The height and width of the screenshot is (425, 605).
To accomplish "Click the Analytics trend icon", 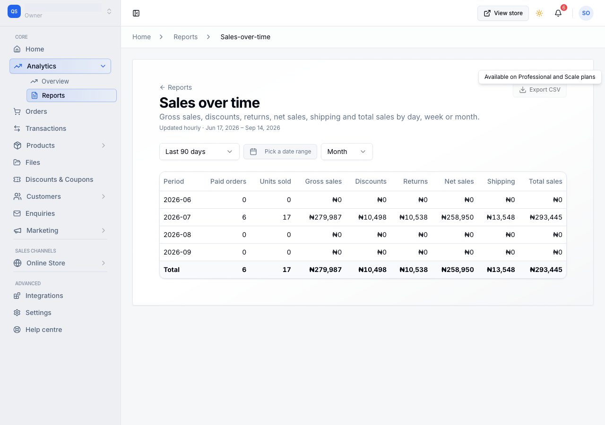I will coord(18,66).
